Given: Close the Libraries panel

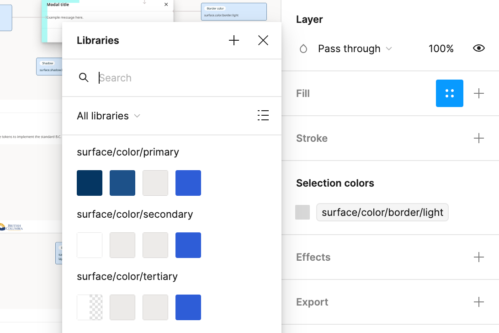Looking at the screenshot, I should coord(263,40).
